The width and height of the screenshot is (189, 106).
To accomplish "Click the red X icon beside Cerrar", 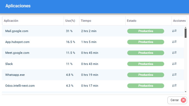I will (183, 100).
